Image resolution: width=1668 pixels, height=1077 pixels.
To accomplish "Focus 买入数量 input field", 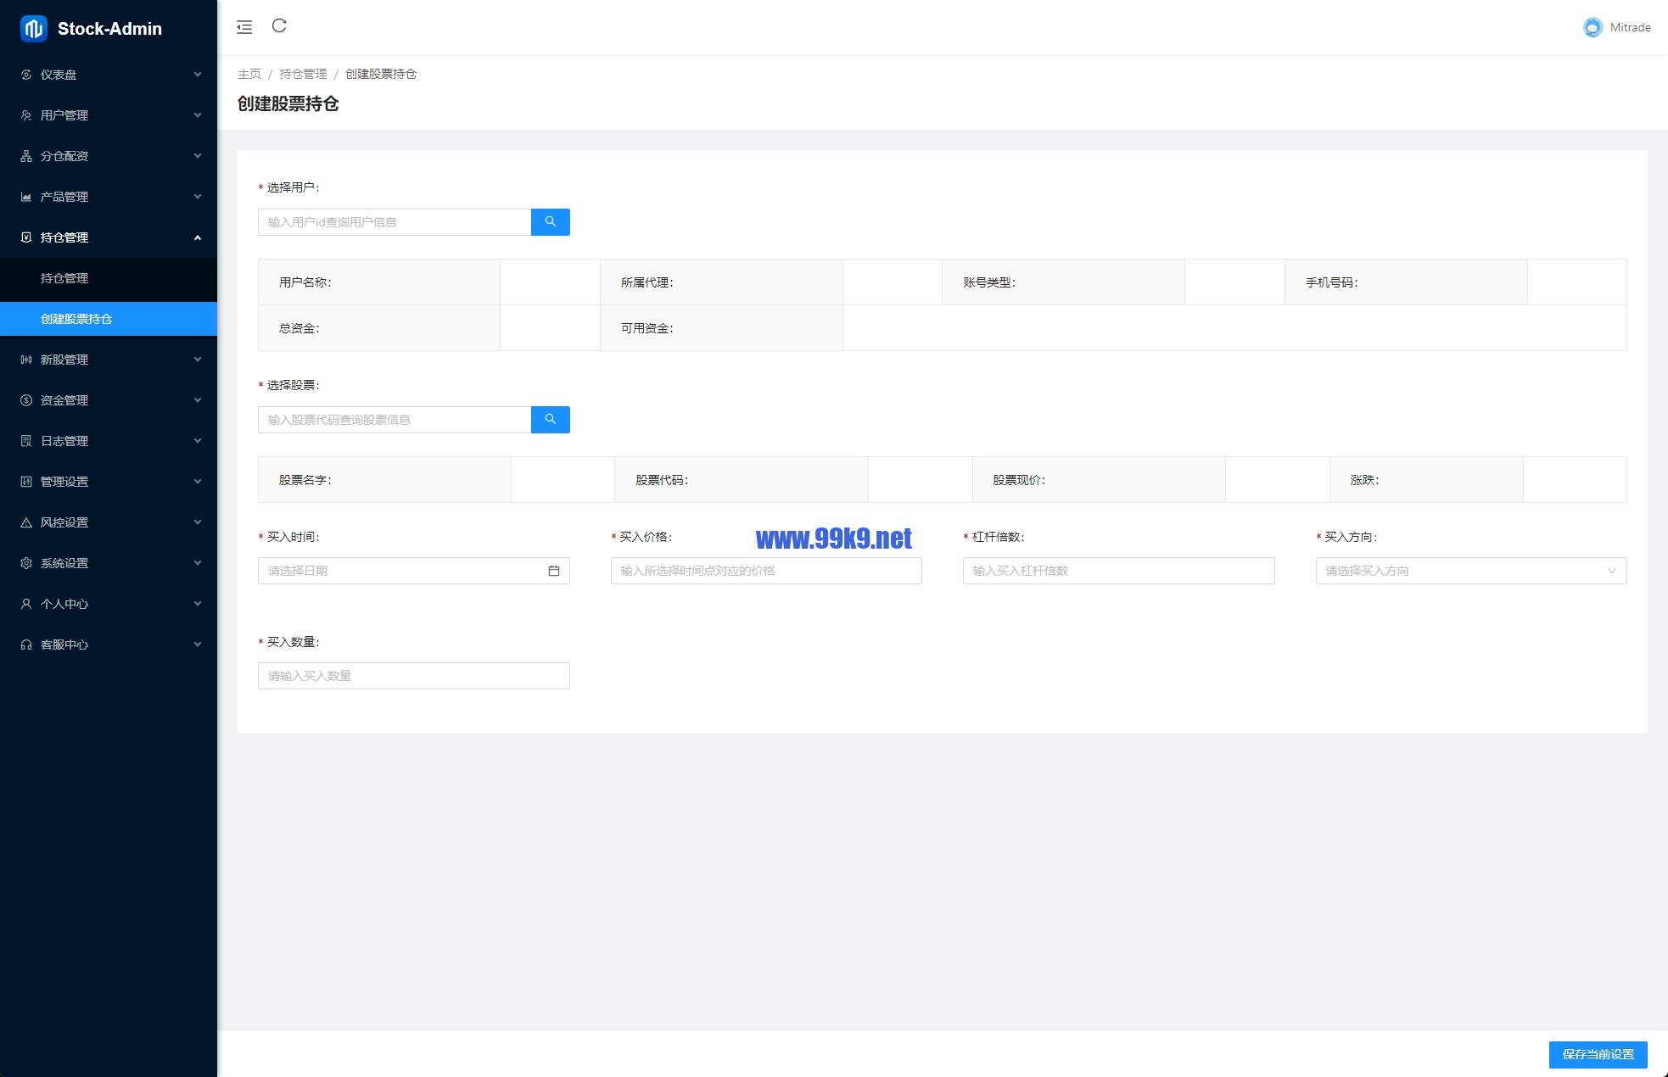I will click(414, 676).
